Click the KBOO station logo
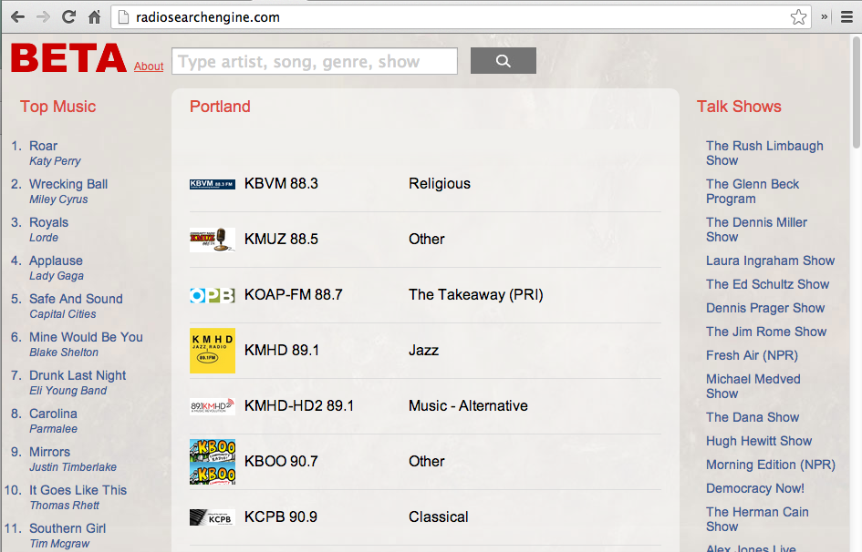This screenshot has width=862, height=552. (x=213, y=462)
